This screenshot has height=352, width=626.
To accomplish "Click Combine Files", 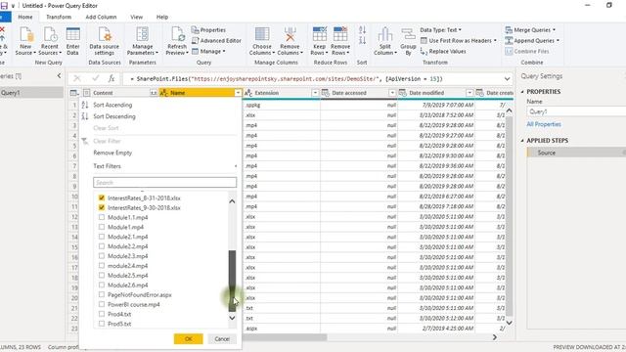I will tap(527, 52).
